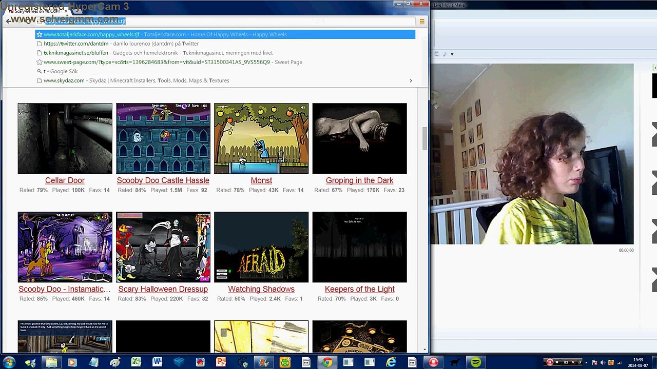Click the webcam preview in Movie Maker
This screenshot has width=657, height=369.
click(x=532, y=154)
